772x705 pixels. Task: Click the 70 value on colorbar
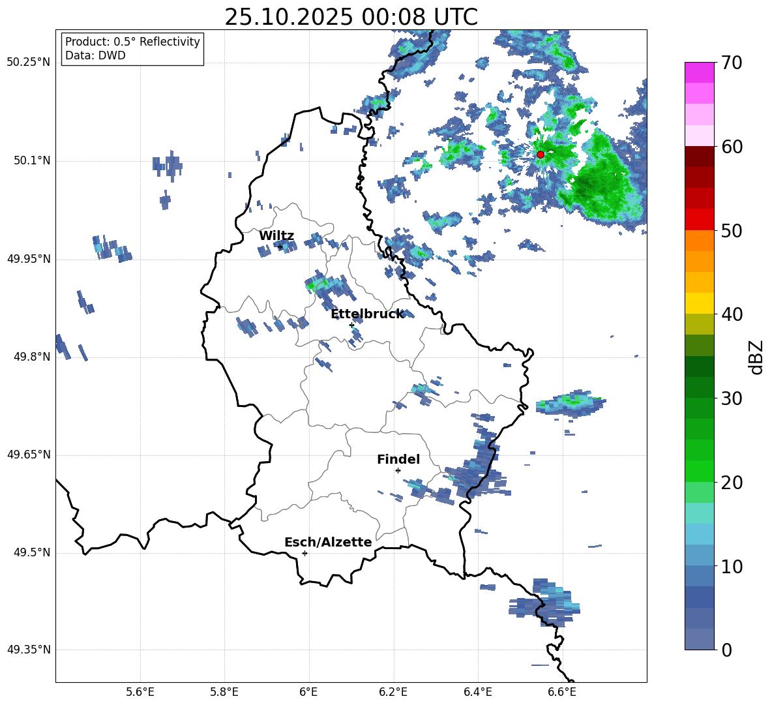[731, 63]
